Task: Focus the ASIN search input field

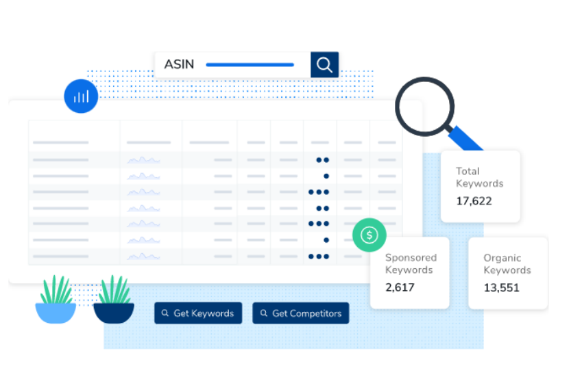Action: (232, 64)
